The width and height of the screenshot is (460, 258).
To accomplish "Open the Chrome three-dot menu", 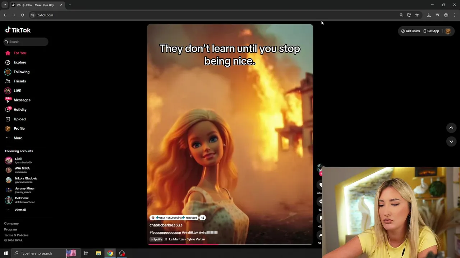I will tap(455, 15).
